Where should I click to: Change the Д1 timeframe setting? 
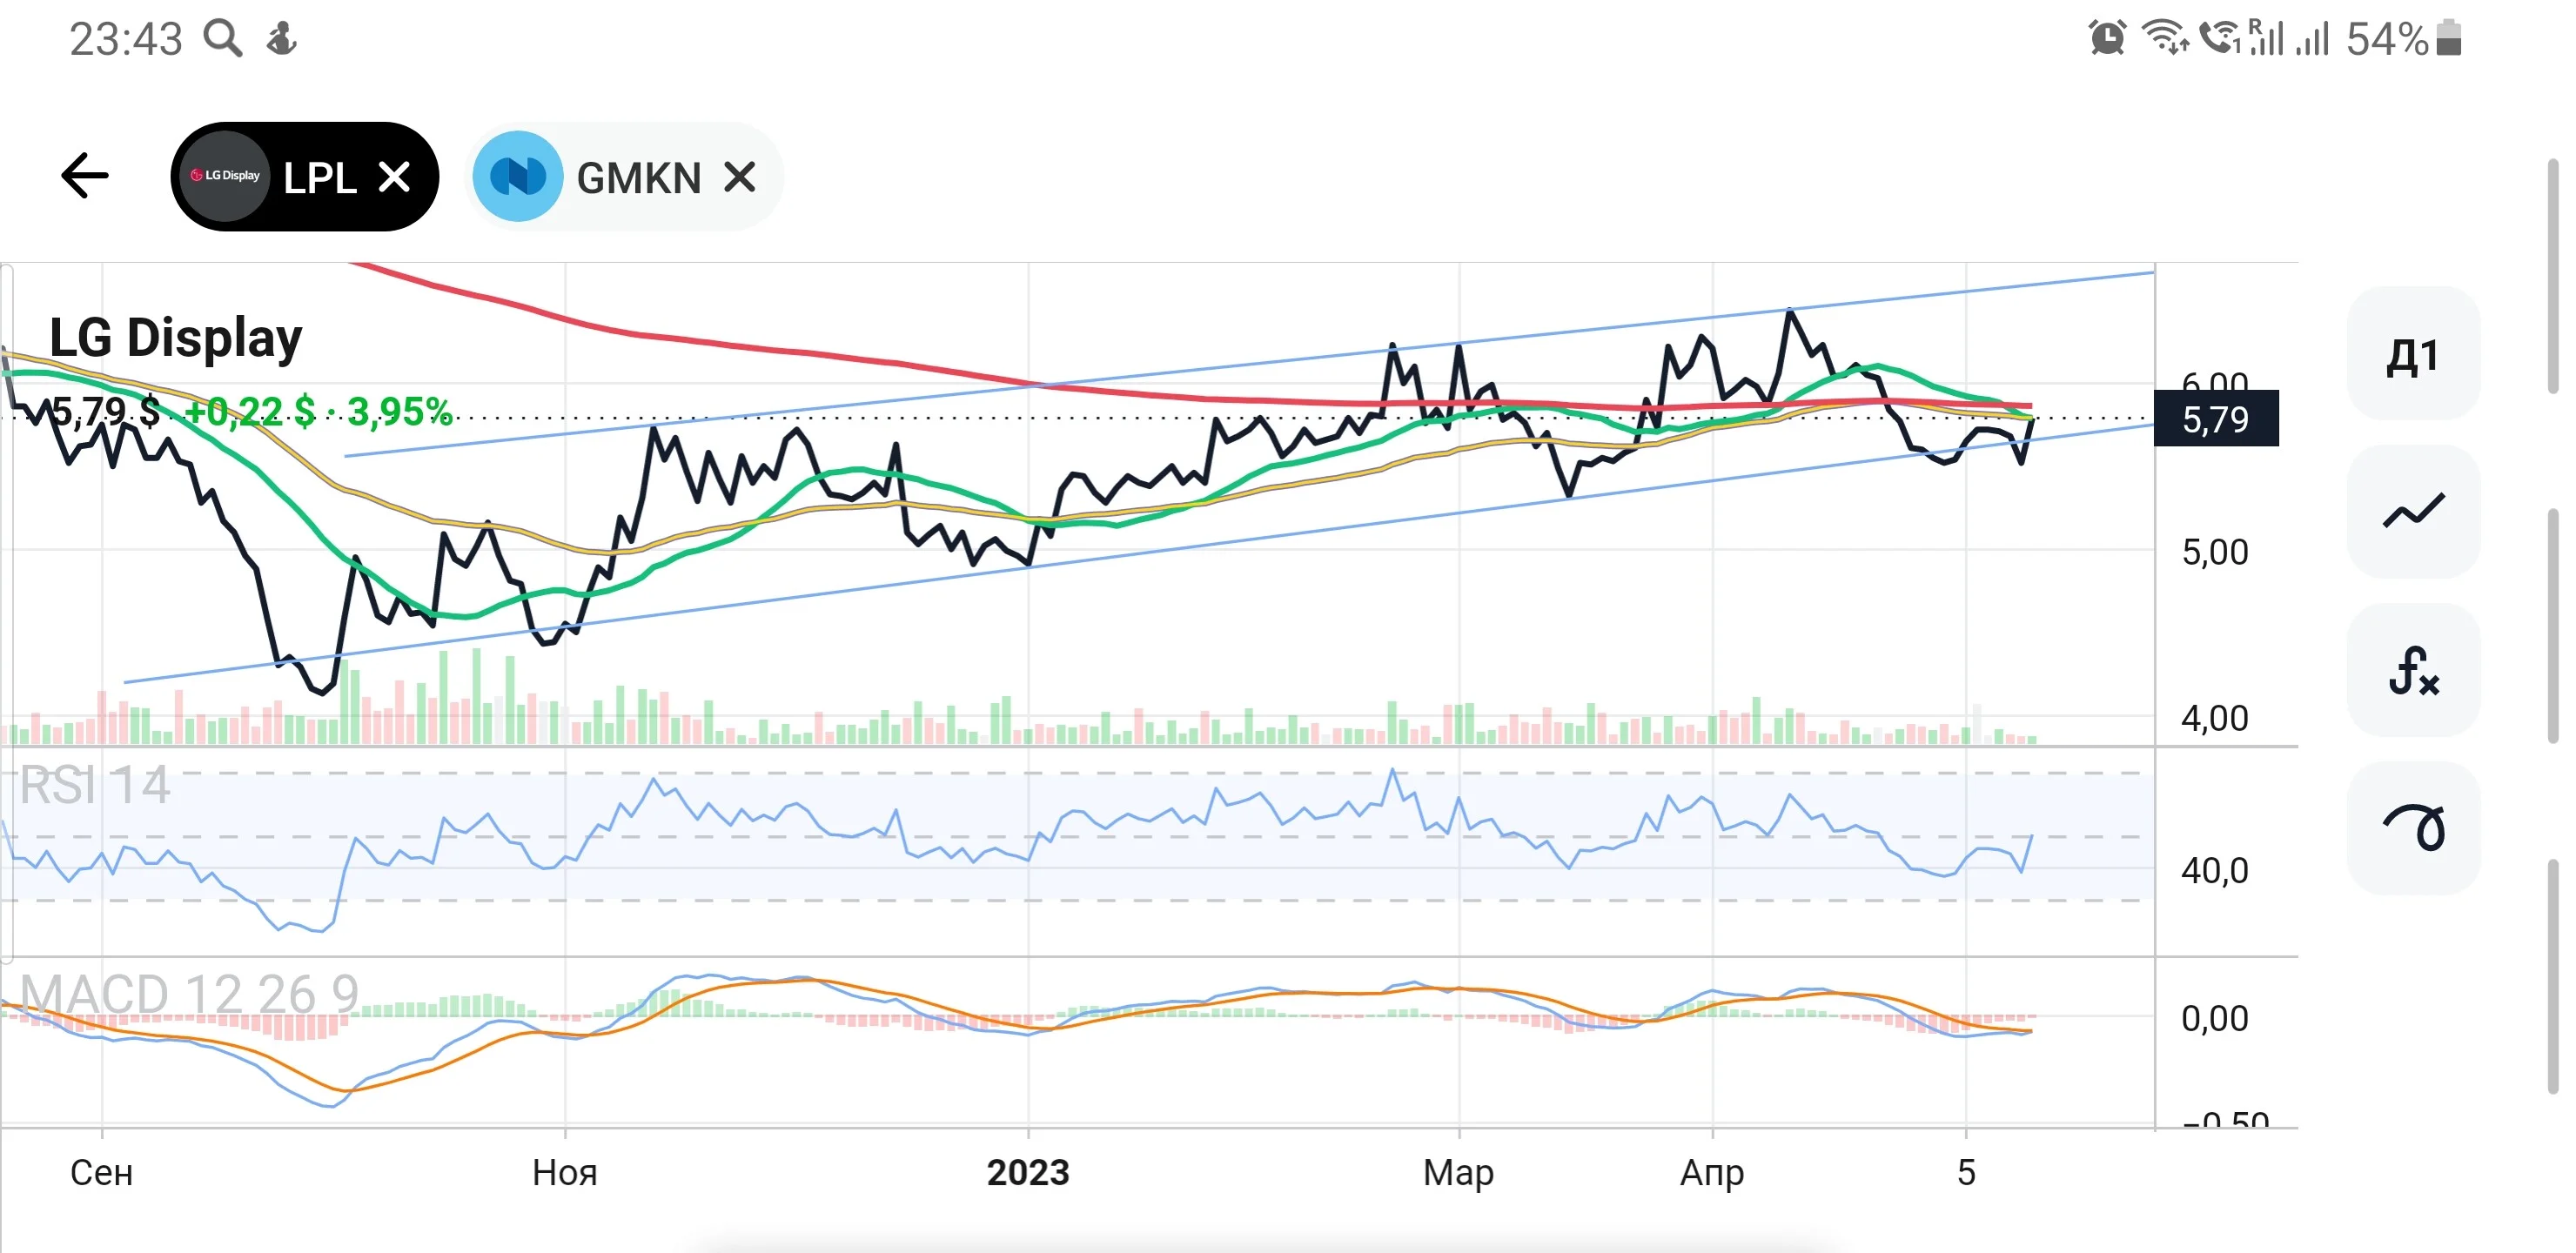click(2412, 354)
